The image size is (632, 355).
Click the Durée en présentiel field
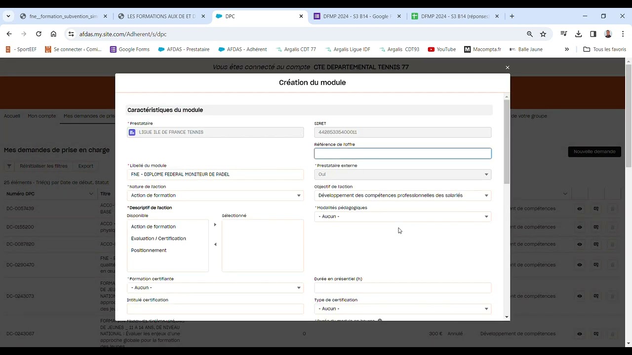[x=403, y=288]
